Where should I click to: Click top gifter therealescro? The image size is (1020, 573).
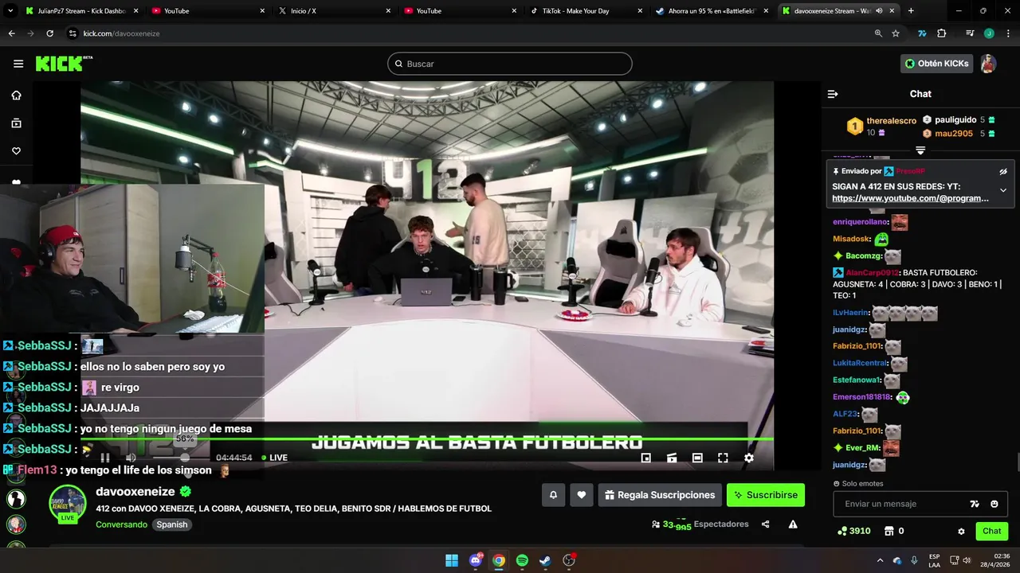click(891, 121)
